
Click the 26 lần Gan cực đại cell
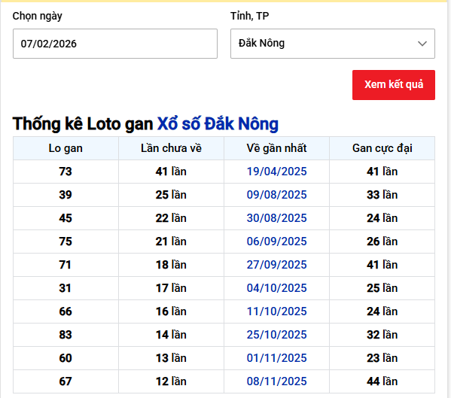382,242
